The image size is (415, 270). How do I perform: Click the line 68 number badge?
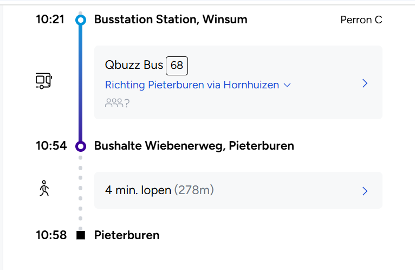click(177, 66)
